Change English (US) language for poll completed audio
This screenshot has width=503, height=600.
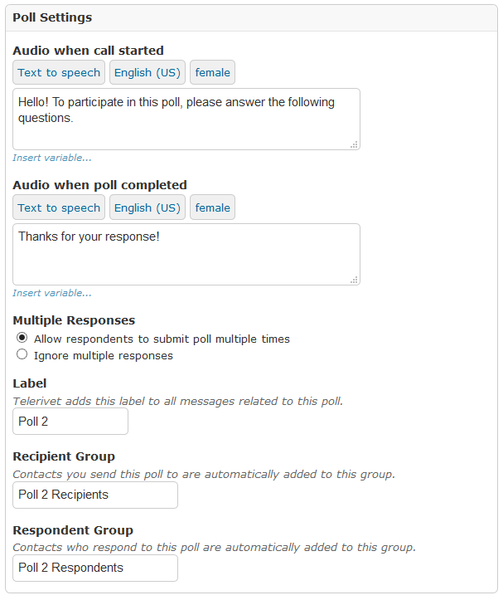pyautogui.click(x=148, y=207)
